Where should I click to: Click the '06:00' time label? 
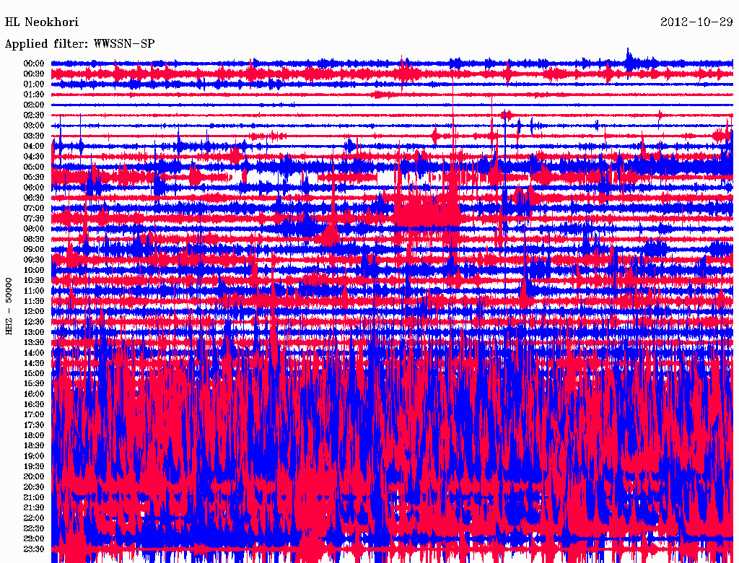tap(34, 188)
